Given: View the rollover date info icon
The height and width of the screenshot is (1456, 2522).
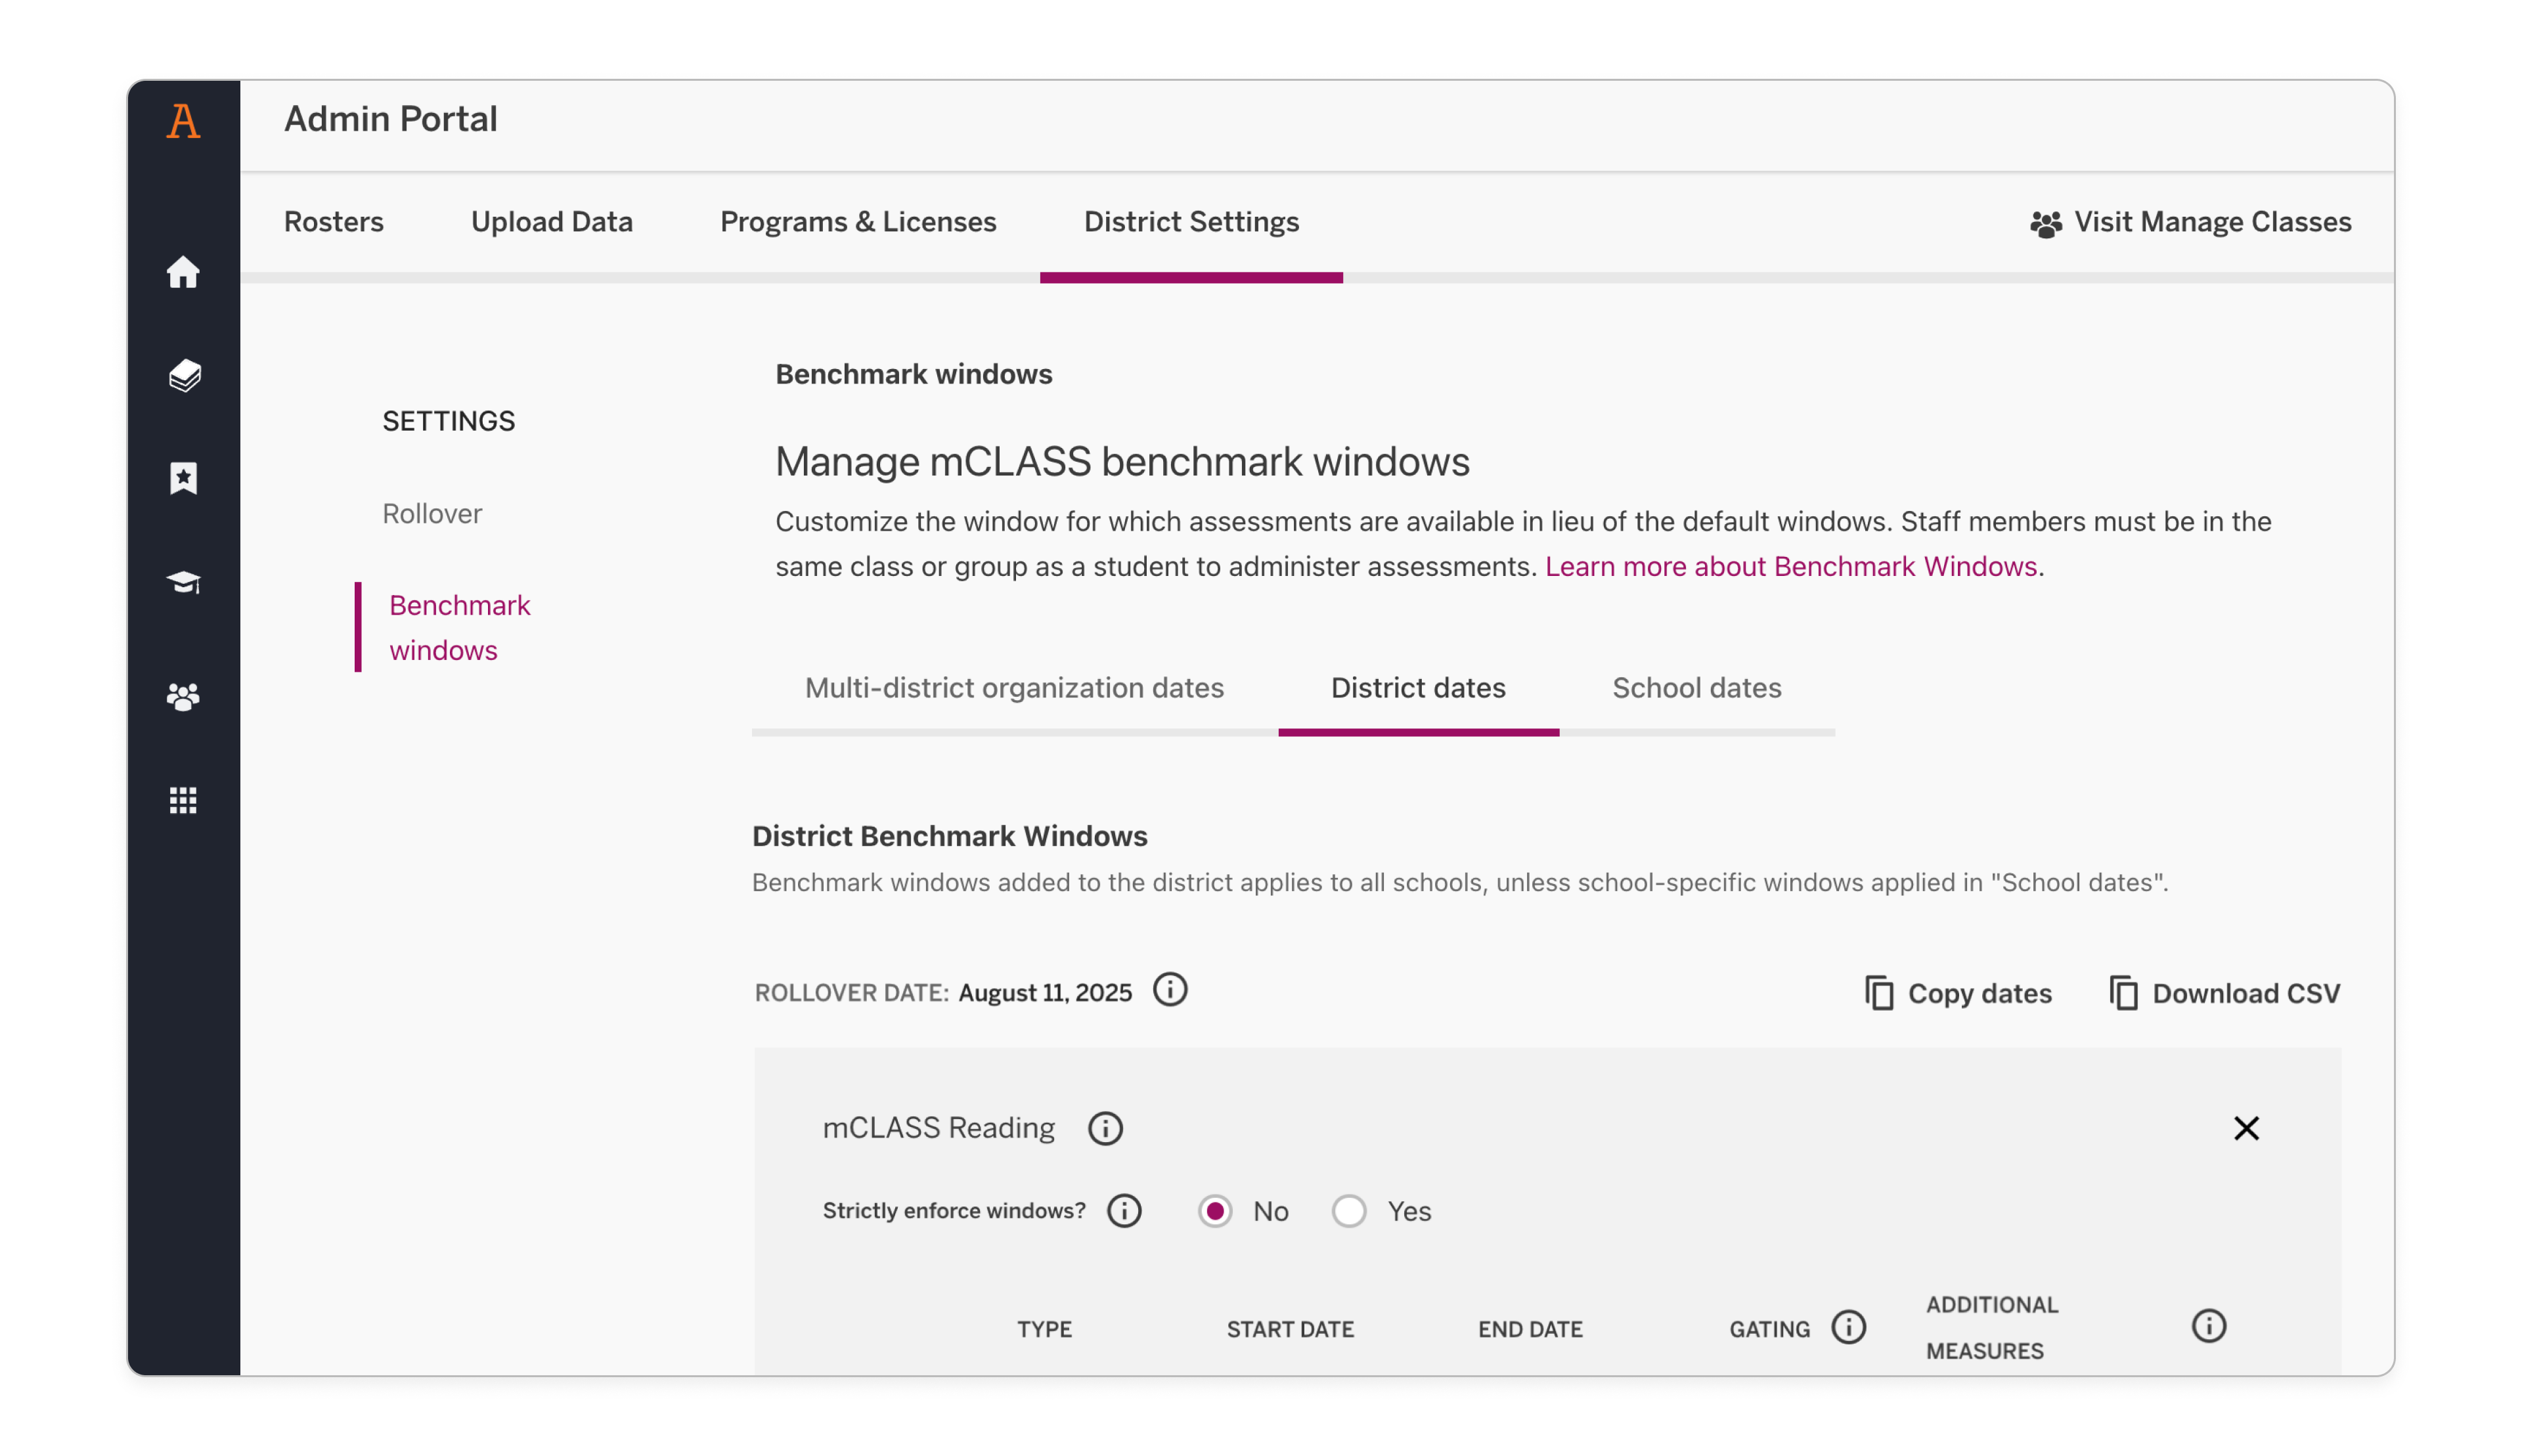Looking at the screenshot, I should (x=1170, y=990).
